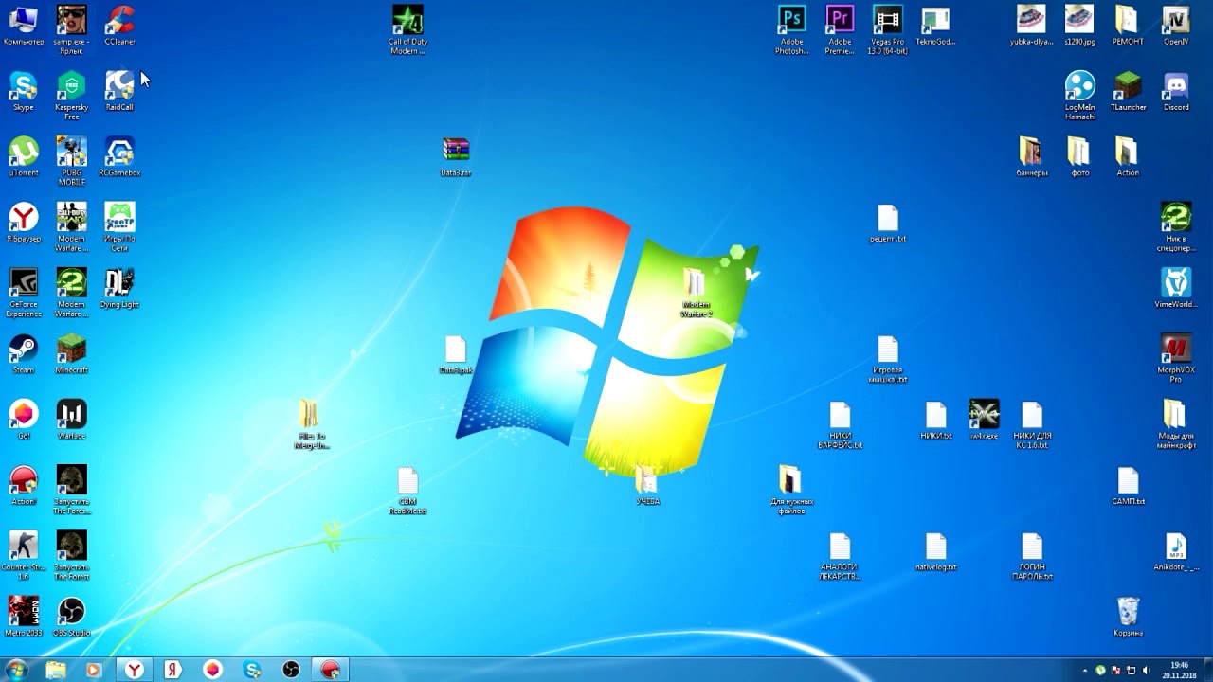
Task: Launch the OpenIV shortcut
Action: [x=1176, y=27]
